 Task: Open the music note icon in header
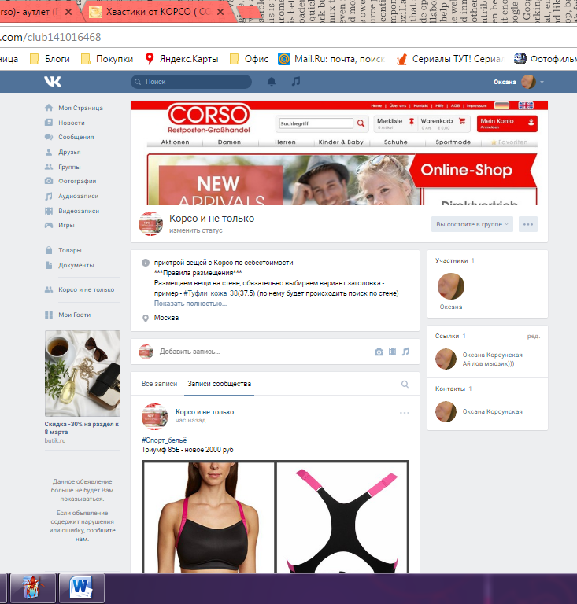[296, 82]
